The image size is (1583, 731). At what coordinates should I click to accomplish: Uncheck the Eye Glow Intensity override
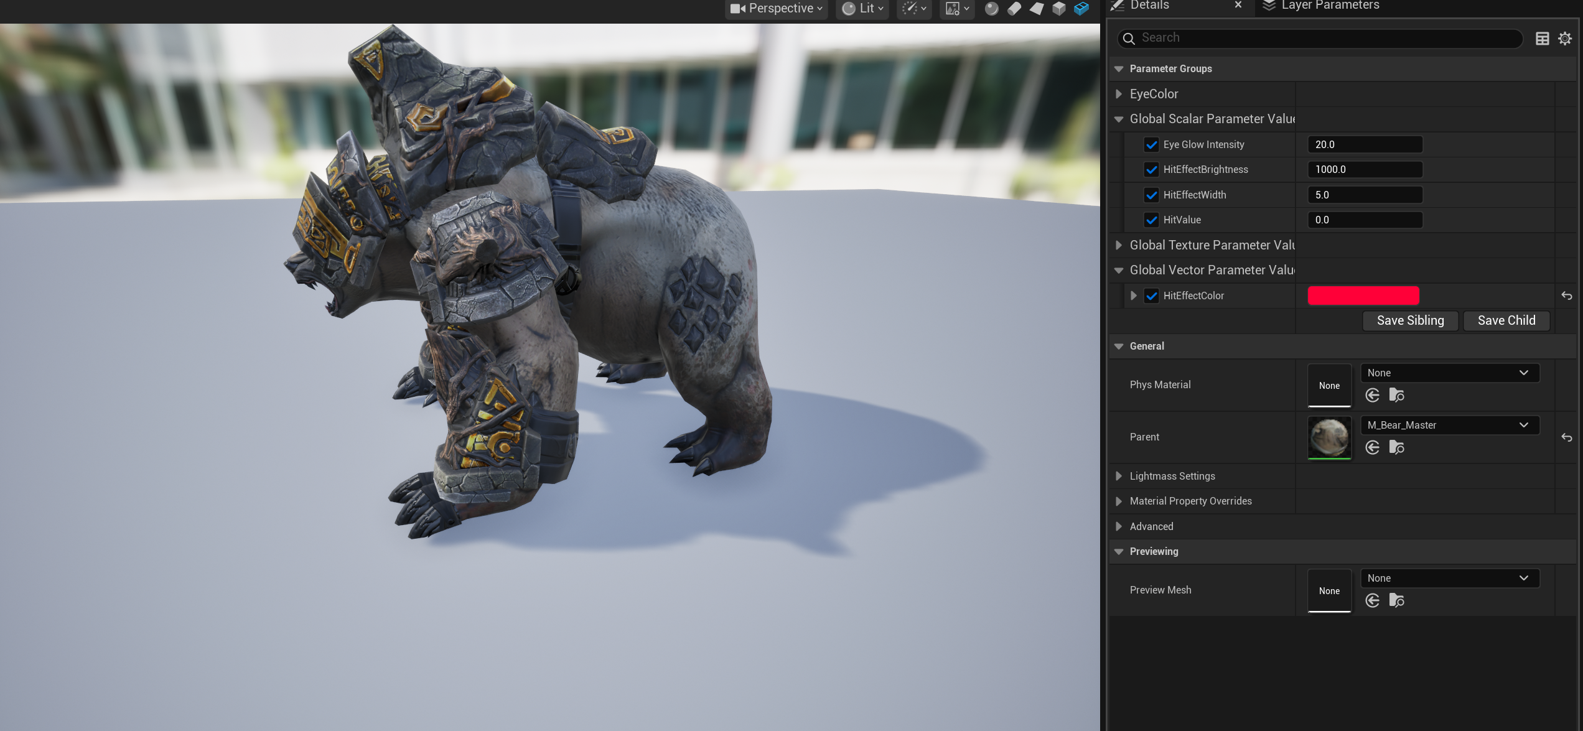click(x=1151, y=144)
